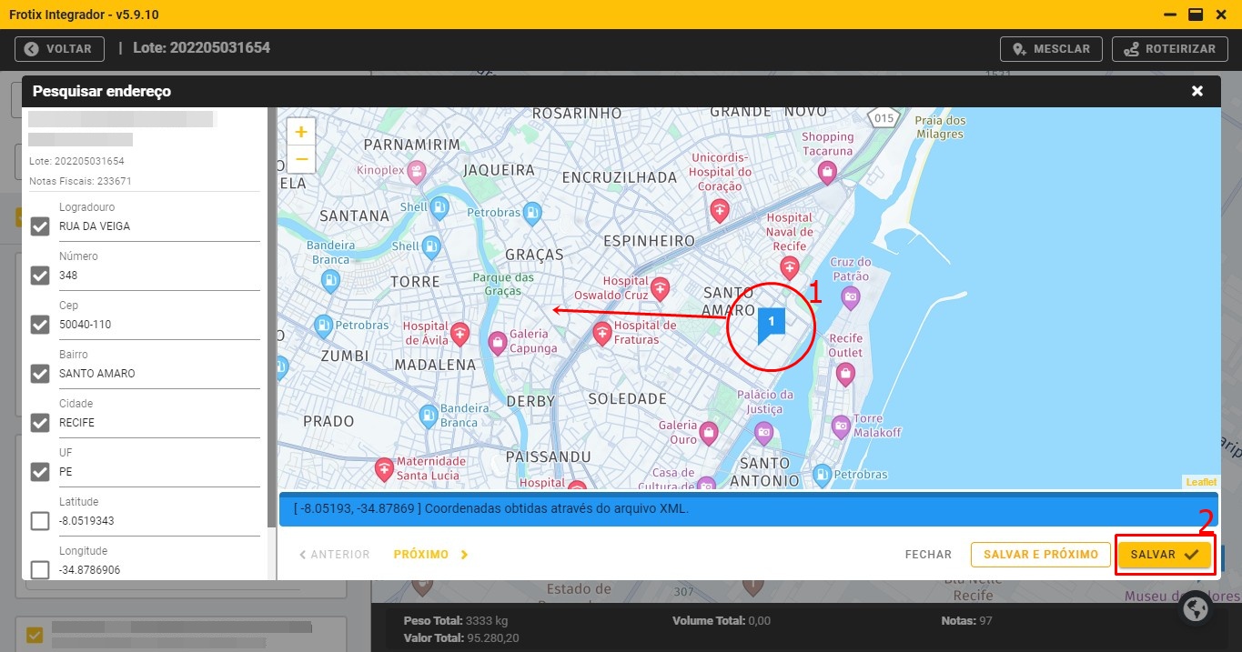Click FECHAR to dismiss the dialog
1242x652 pixels.
pos(928,555)
